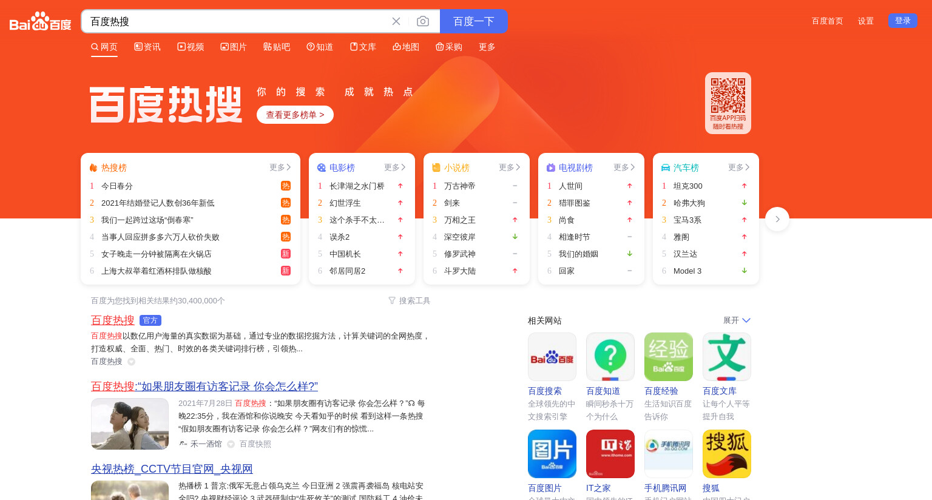Expand 更多 in 电影榜 card
932x500 pixels.
click(x=395, y=167)
